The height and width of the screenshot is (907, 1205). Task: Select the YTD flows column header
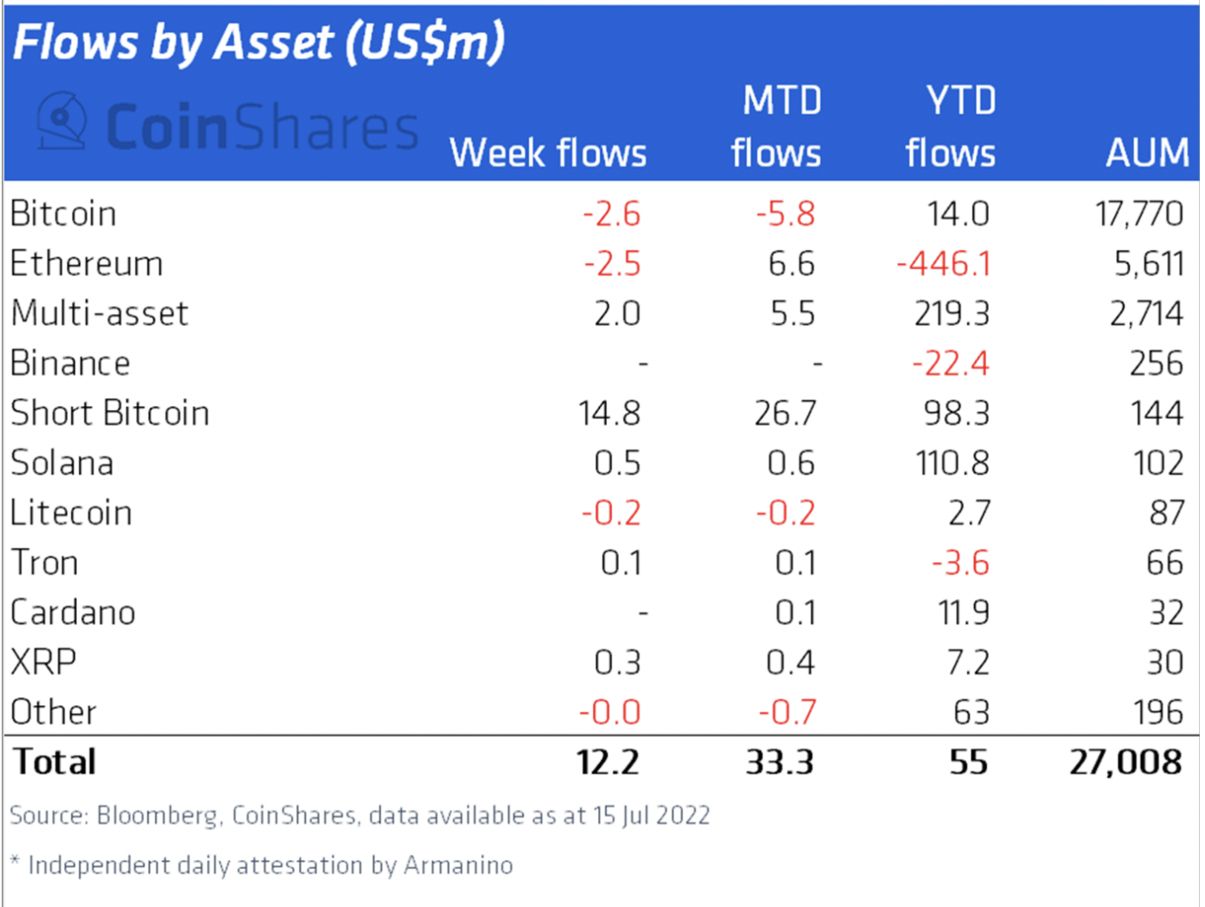click(x=950, y=127)
